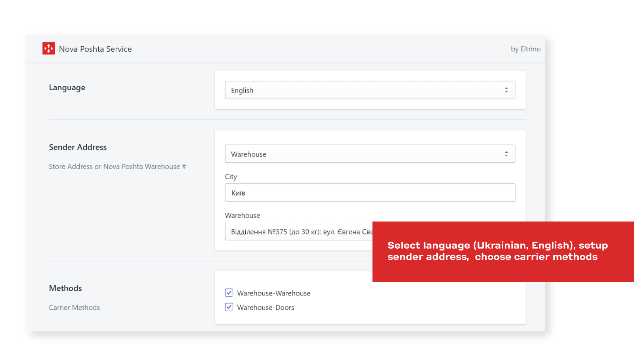Click the by Eltrino text
Image resolution: width=634 pixels, height=356 pixels.
click(x=525, y=49)
